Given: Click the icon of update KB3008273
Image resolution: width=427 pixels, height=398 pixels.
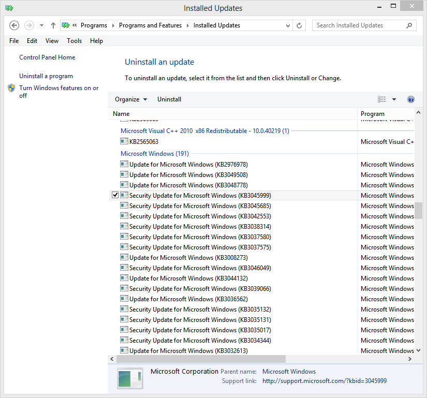Looking at the screenshot, I should pos(124,257).
